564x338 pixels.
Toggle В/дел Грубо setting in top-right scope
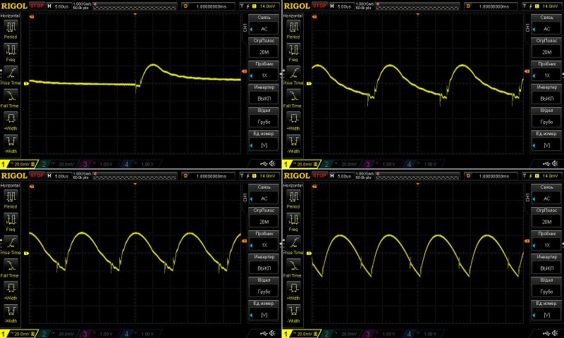tap(546, 118)
